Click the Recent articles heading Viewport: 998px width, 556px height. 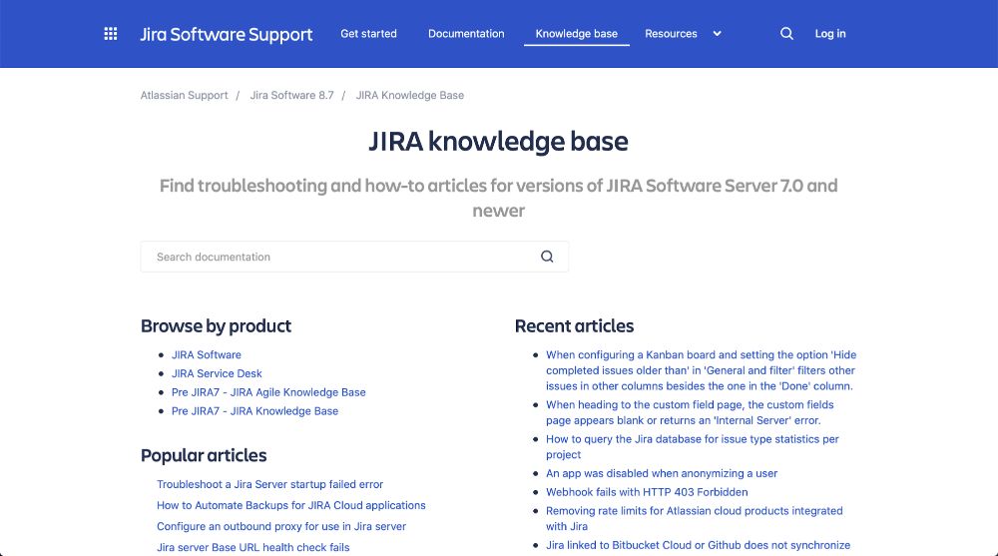574,326
